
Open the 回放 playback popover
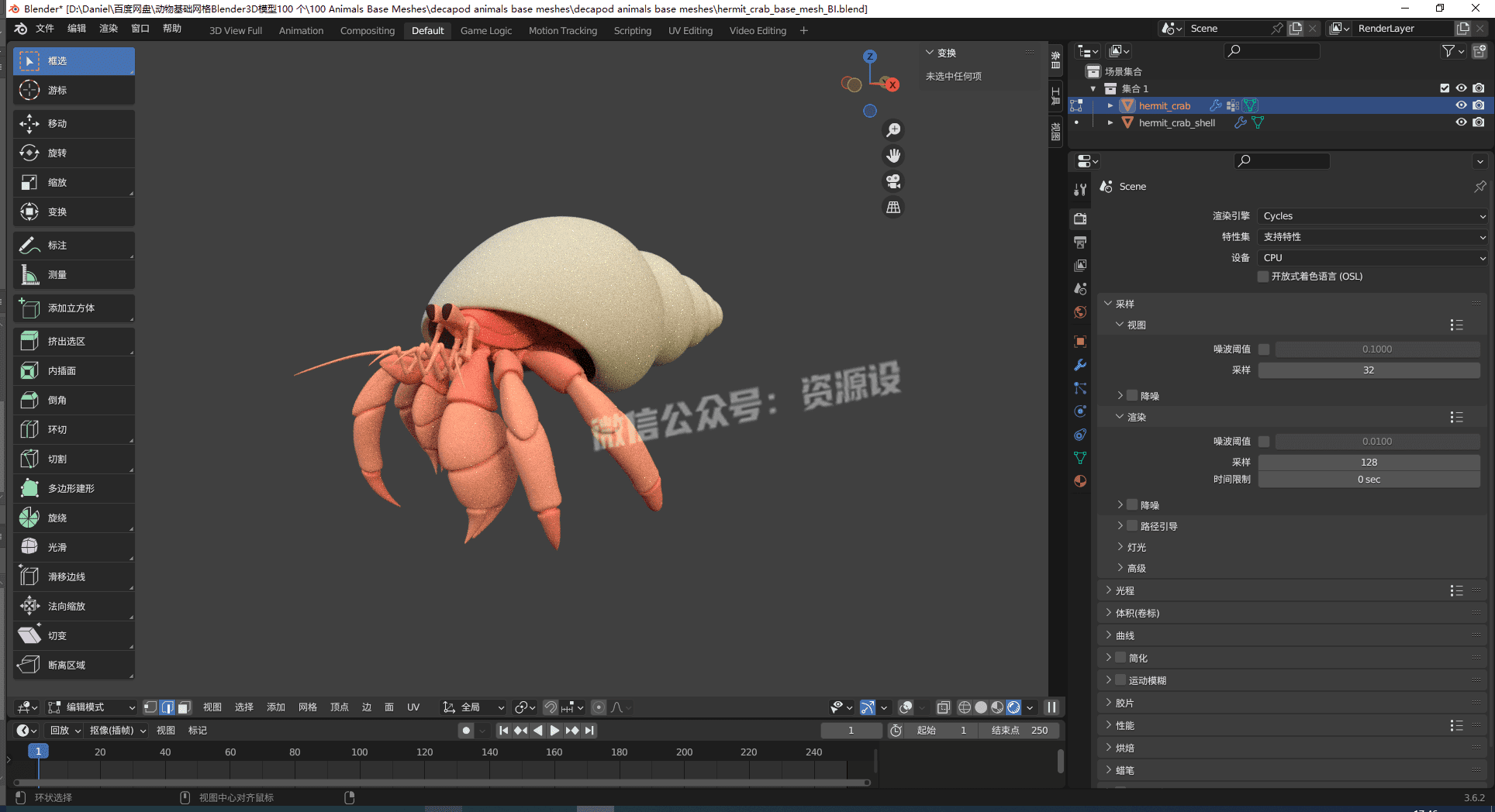pyautogui.click(x=65, y=731)
